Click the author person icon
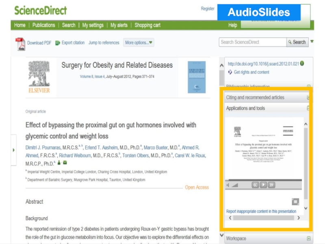 point(59,162)
